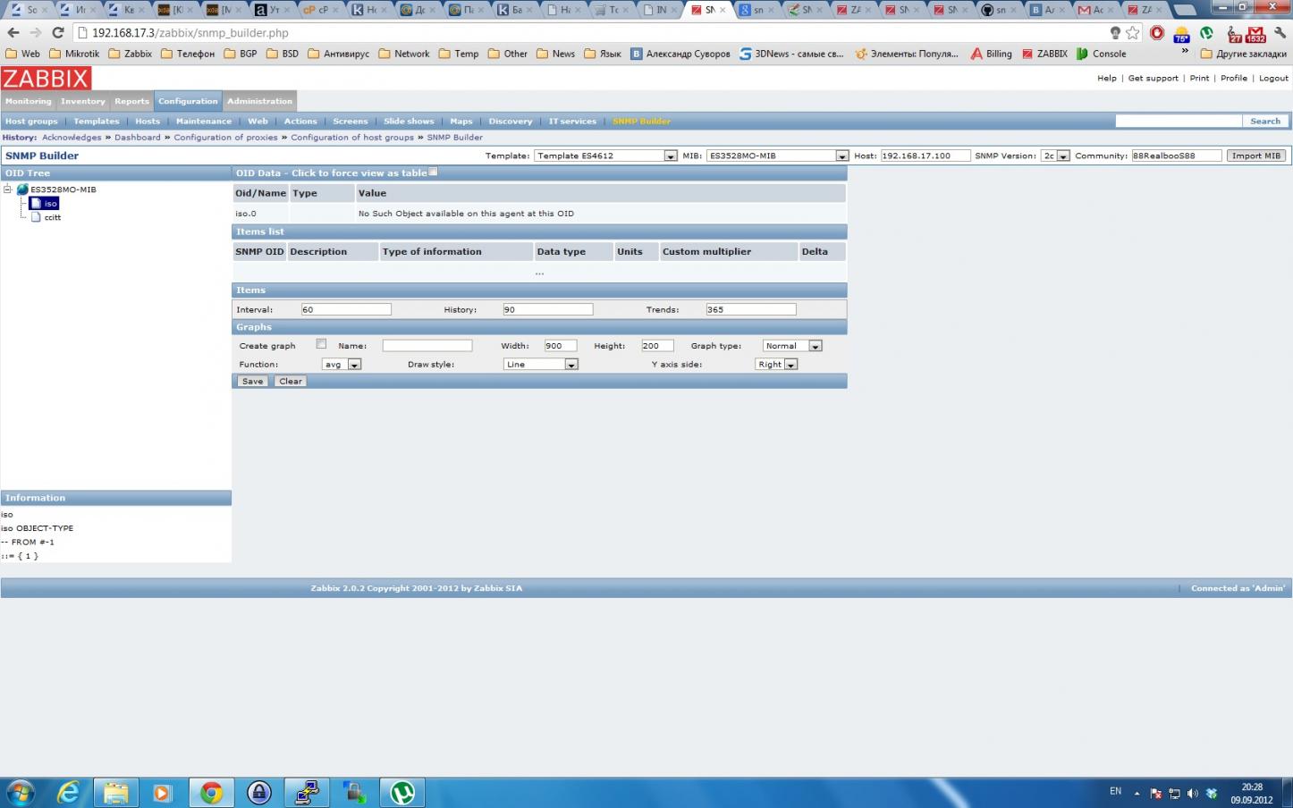The height and width of the screenshot is (808, 1293).
Task: Click the Clear button
Action: click(x=291, y=382)
